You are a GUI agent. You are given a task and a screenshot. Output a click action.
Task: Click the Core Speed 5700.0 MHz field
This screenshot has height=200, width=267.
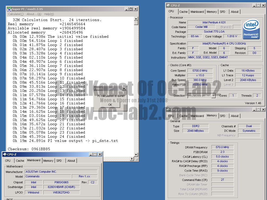click(x=200, y=71)
